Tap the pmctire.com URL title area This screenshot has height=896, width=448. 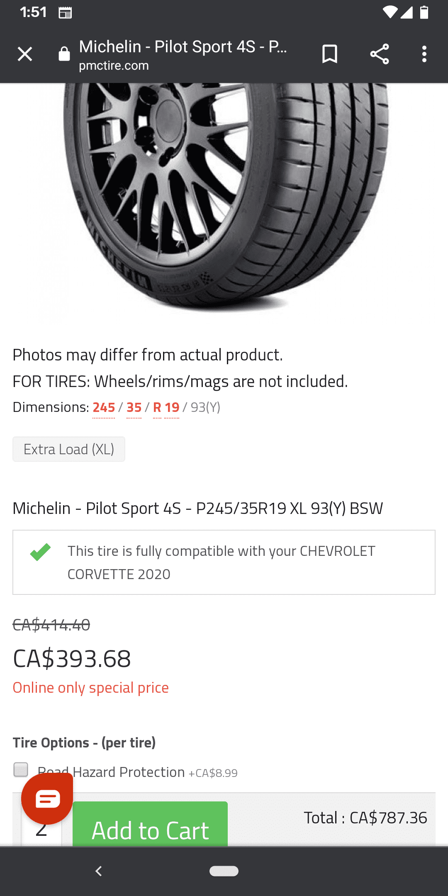(183, 55)
